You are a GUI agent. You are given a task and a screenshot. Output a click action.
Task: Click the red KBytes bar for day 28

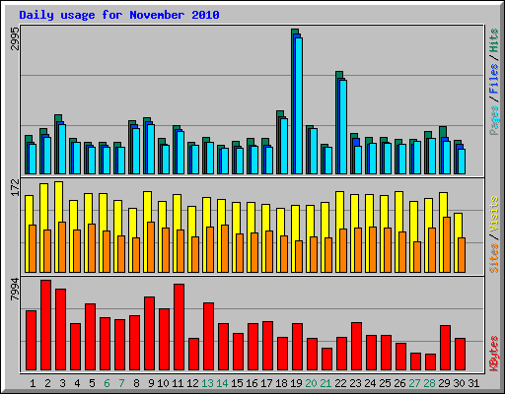pyautogui.click(x=430, y=361)
